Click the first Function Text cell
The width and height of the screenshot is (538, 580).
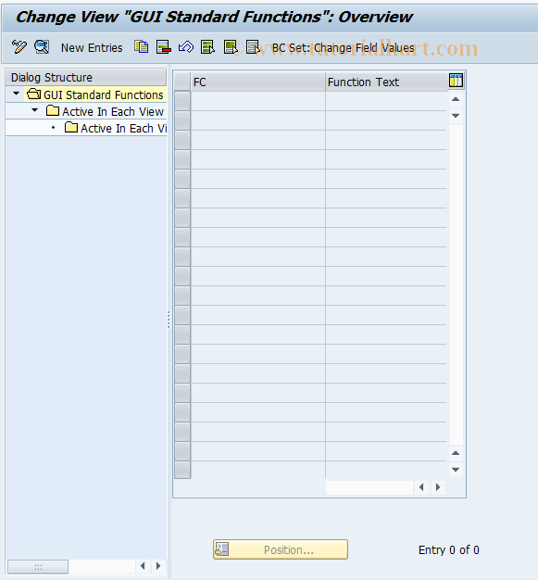tap(386, 101)
